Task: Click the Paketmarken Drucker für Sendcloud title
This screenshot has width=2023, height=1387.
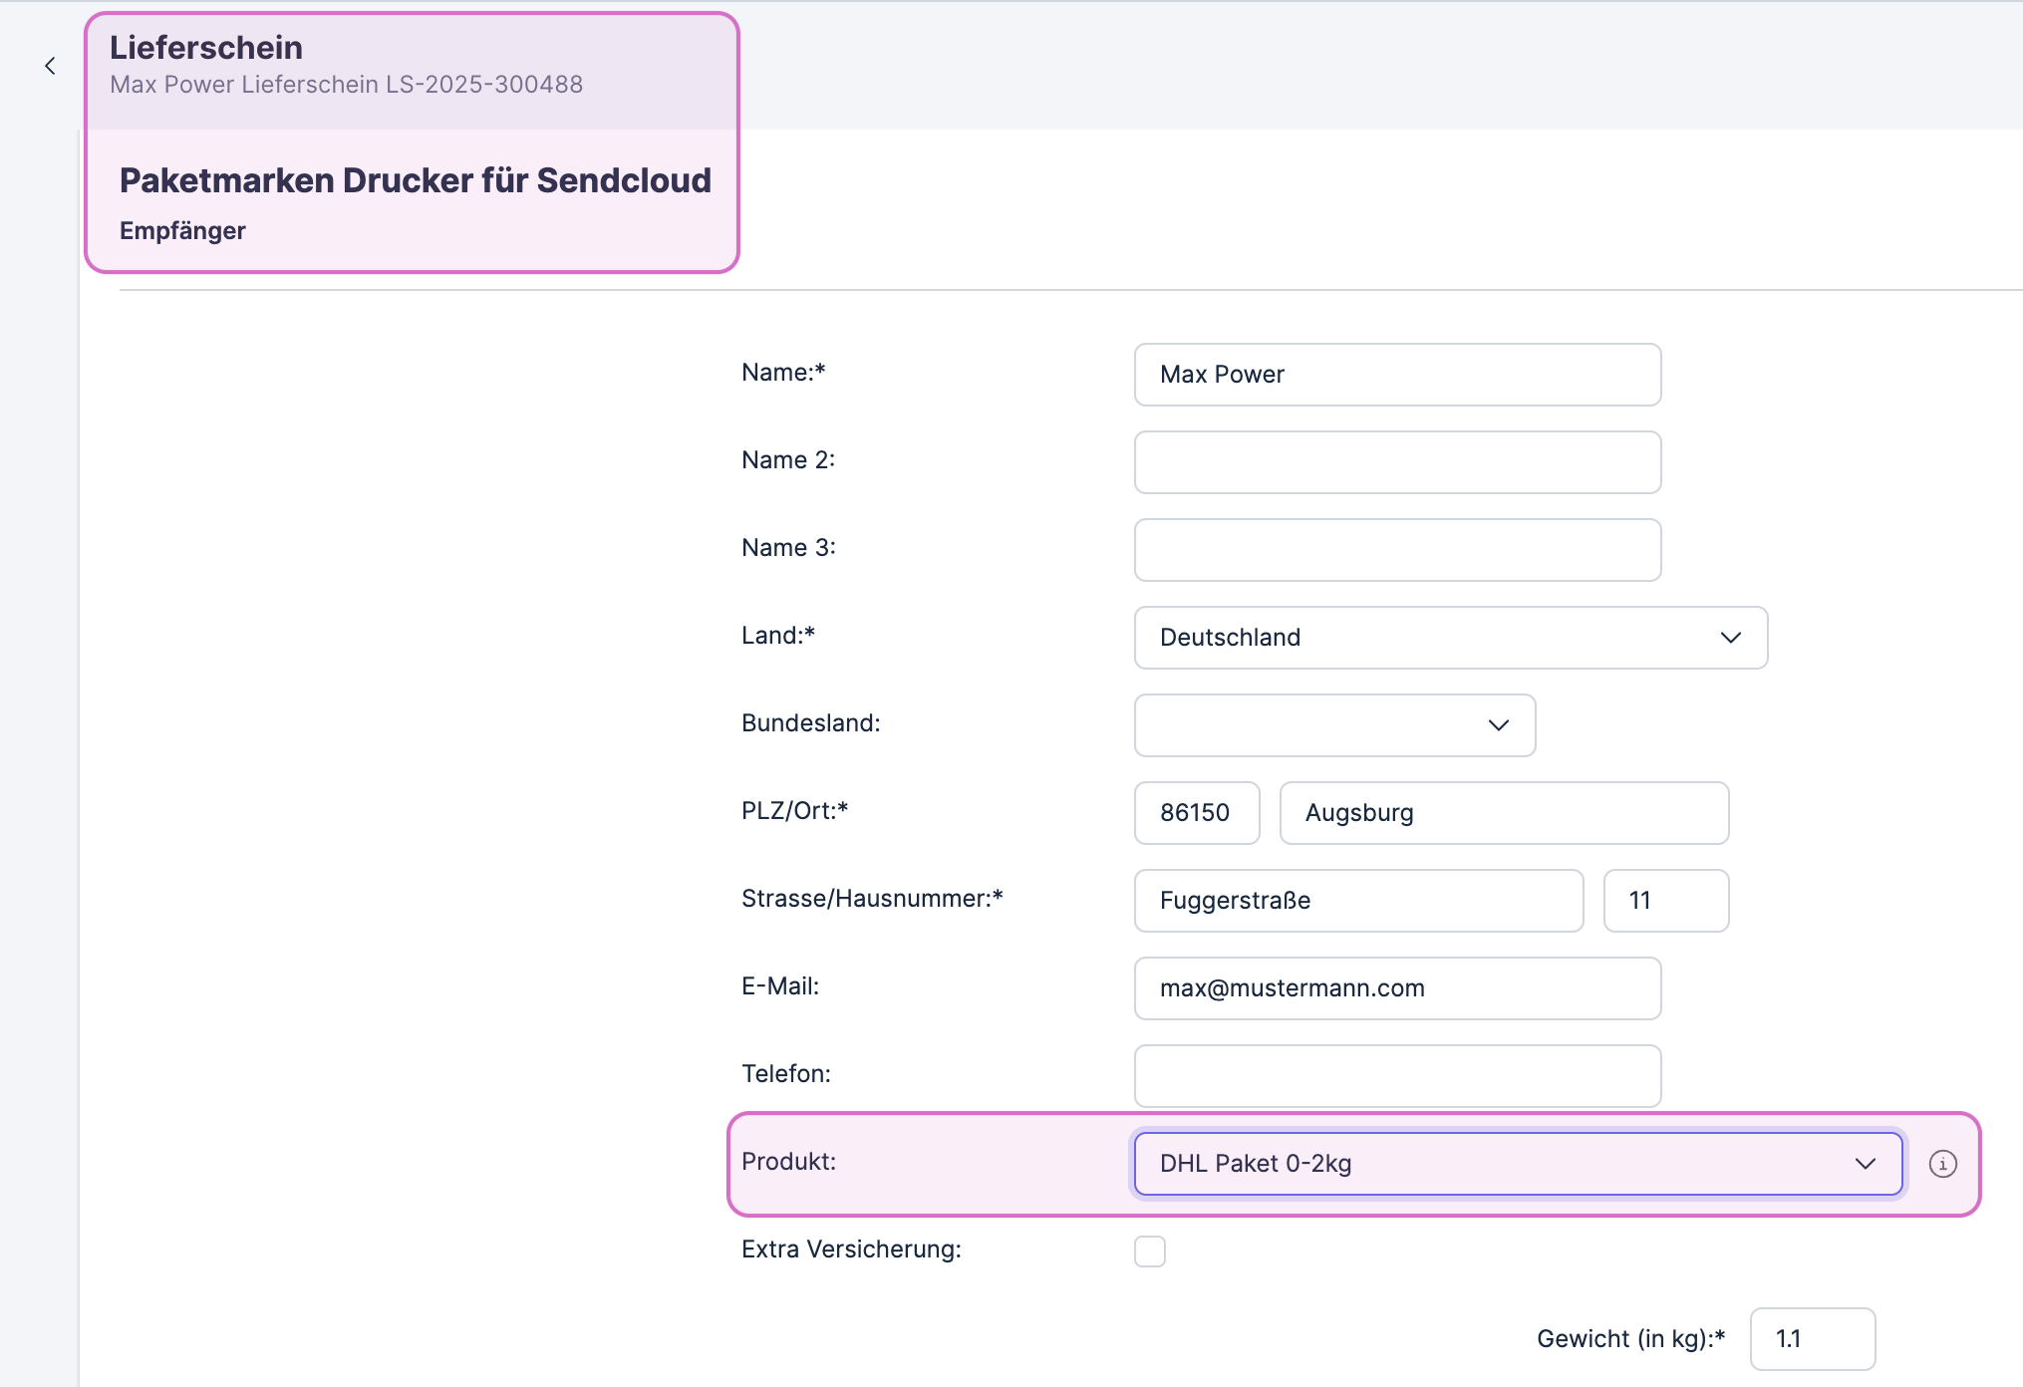Action: tap(416, 180)
